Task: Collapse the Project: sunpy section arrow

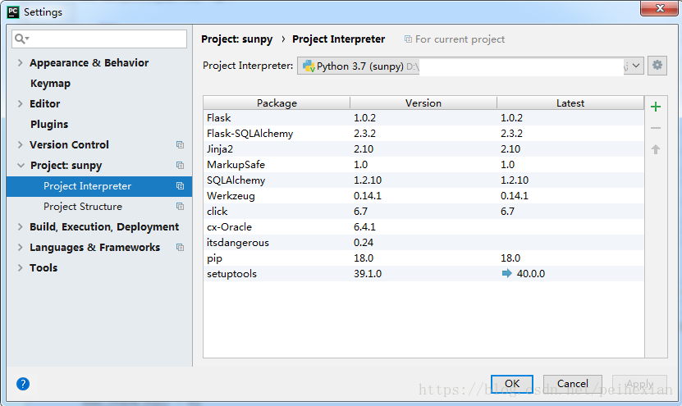Action: (21, 165)
